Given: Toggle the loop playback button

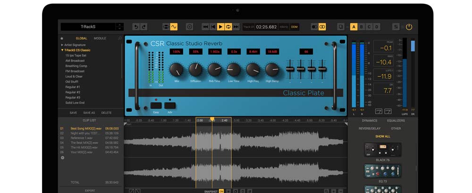Looking at the screenshot, I should pyautogui.click(x=228, y=27).
